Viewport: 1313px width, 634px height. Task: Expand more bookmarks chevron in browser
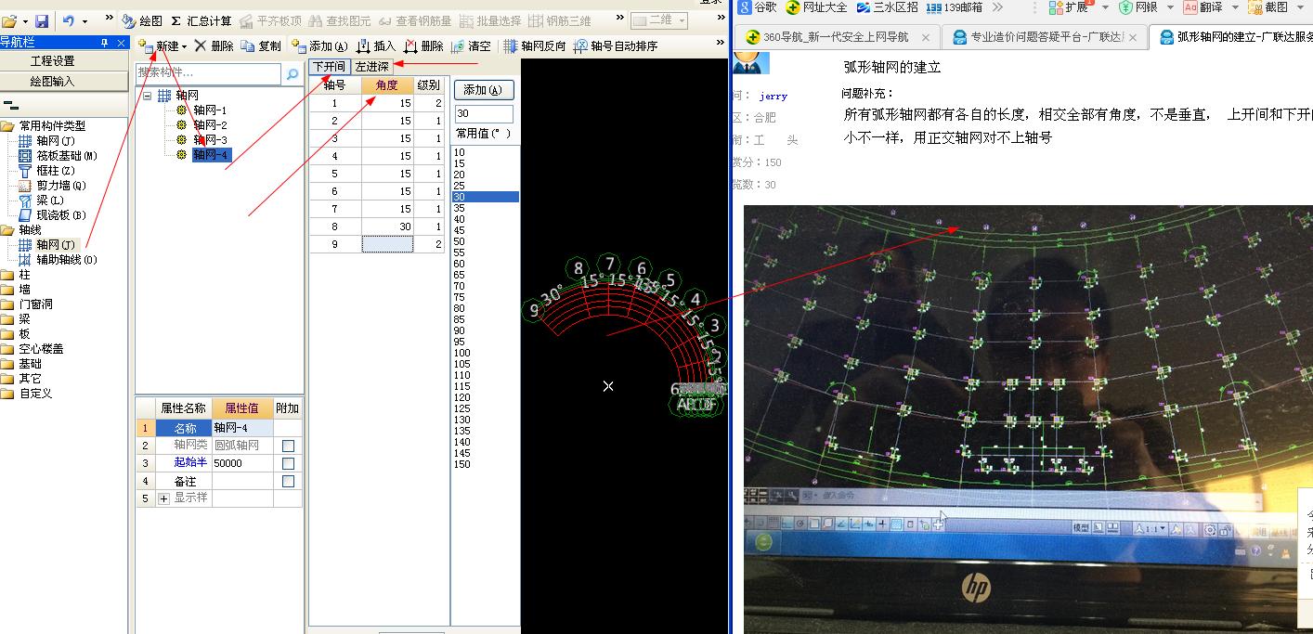(997, 7)
